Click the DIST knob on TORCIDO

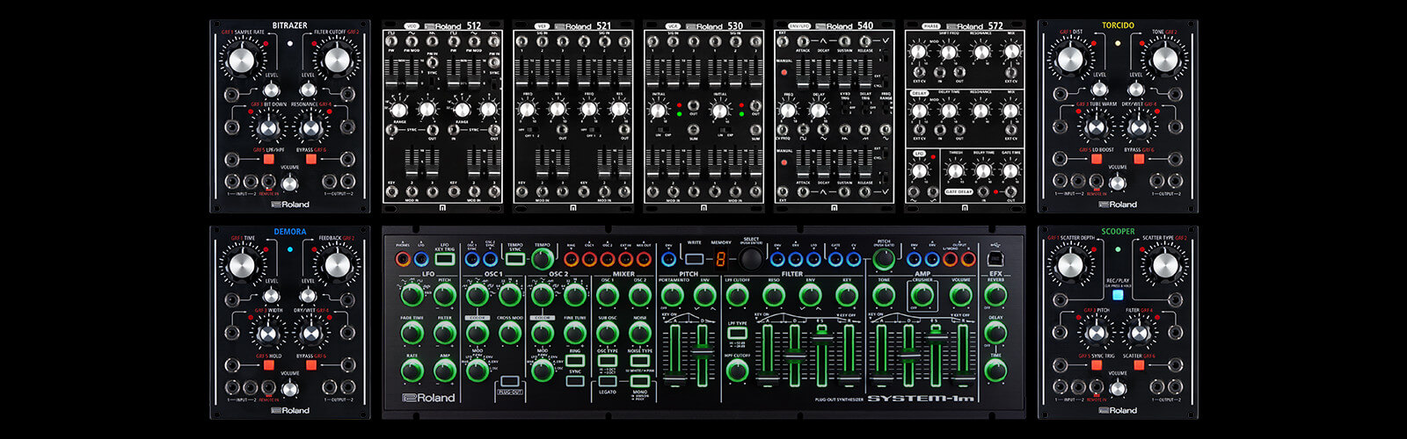[x=1070, y=60]
